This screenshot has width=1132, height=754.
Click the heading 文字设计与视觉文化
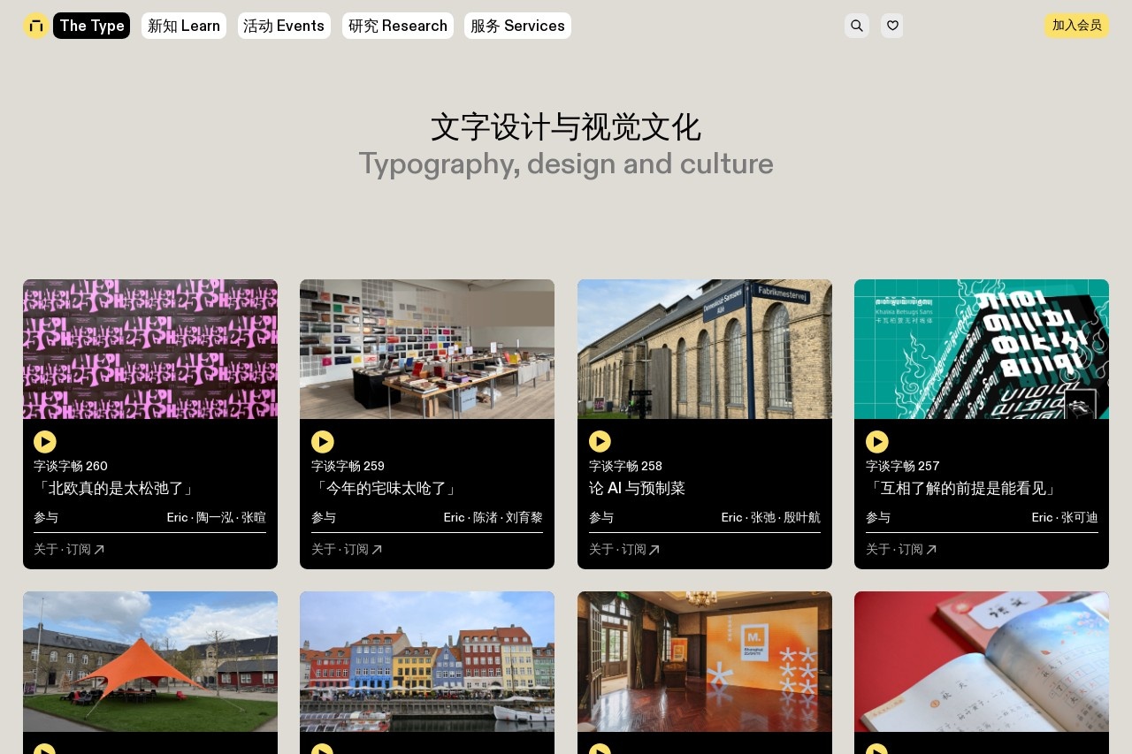point(566,127)
